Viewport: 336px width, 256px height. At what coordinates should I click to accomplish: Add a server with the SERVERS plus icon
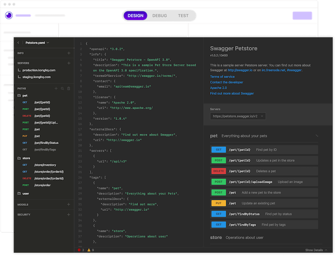tap(69, 63)
